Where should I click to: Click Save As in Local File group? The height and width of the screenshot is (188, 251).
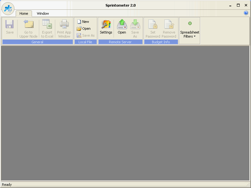click(86, 35)
